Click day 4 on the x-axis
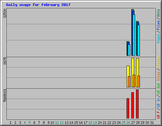 [x=25, y=123]
